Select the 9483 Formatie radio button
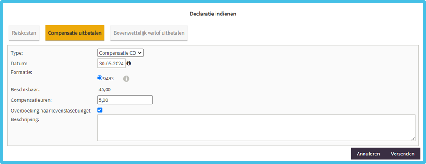Viewport: 426px width, 164px height. 100,78
